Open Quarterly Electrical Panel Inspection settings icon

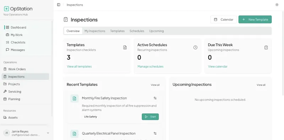pos(155,133)
